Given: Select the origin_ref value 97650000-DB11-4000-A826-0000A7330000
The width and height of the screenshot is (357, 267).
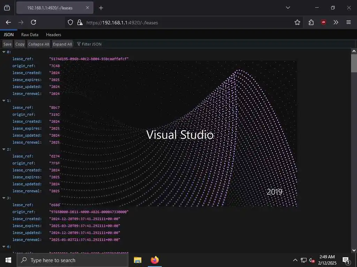Looking at the screenshot, I should click(x=89, y=212).
